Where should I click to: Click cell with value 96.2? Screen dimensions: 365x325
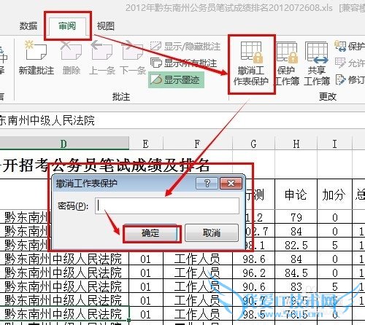[x=253, y=273]
